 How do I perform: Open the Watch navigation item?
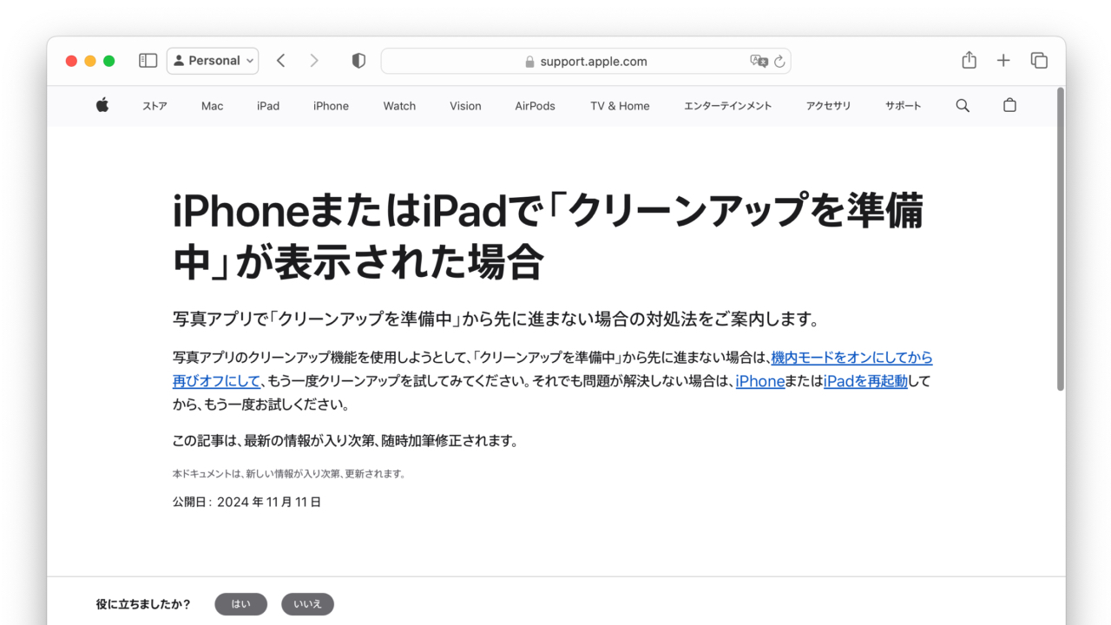[399, 106]
